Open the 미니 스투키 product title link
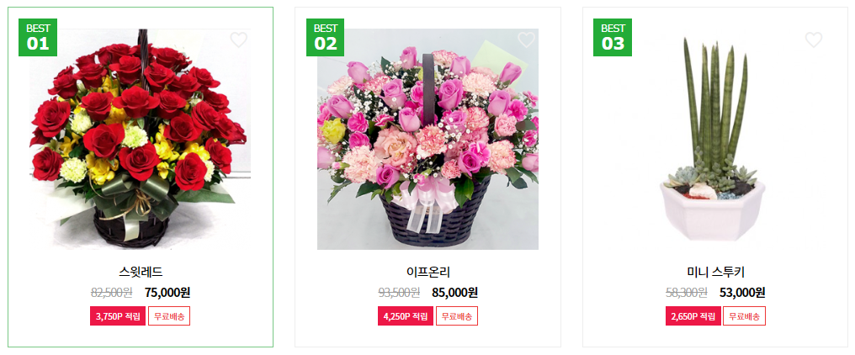The width and height of the screenshot is (855, 355). tap(715, 272)
